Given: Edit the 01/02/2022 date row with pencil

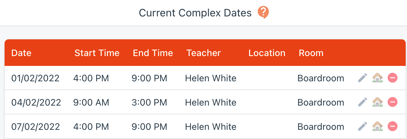Looking at the screenshot, I should (x=362, y=78).
